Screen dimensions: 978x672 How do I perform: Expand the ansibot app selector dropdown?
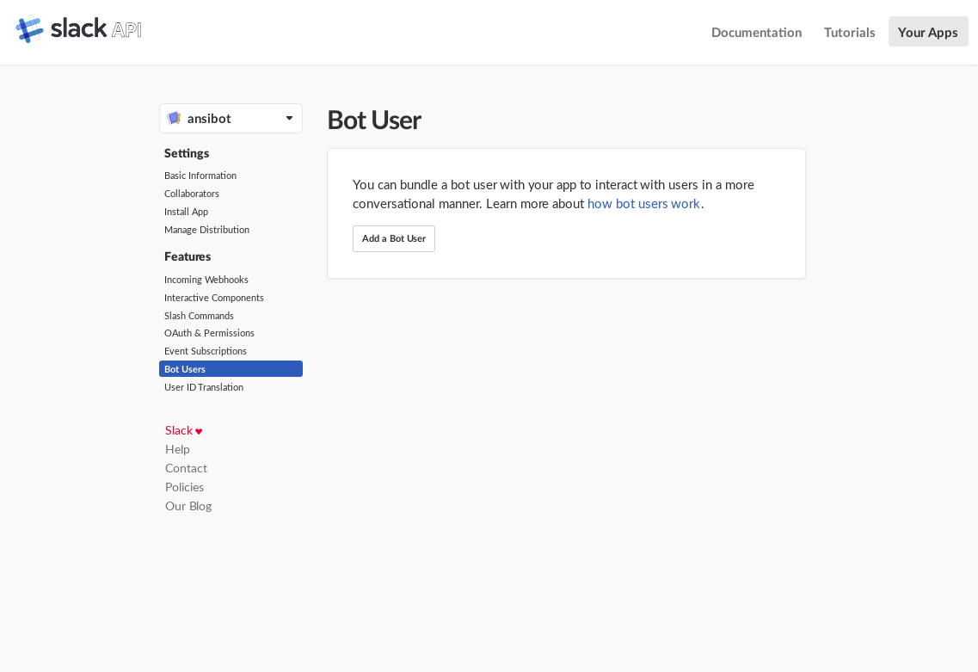289,118
